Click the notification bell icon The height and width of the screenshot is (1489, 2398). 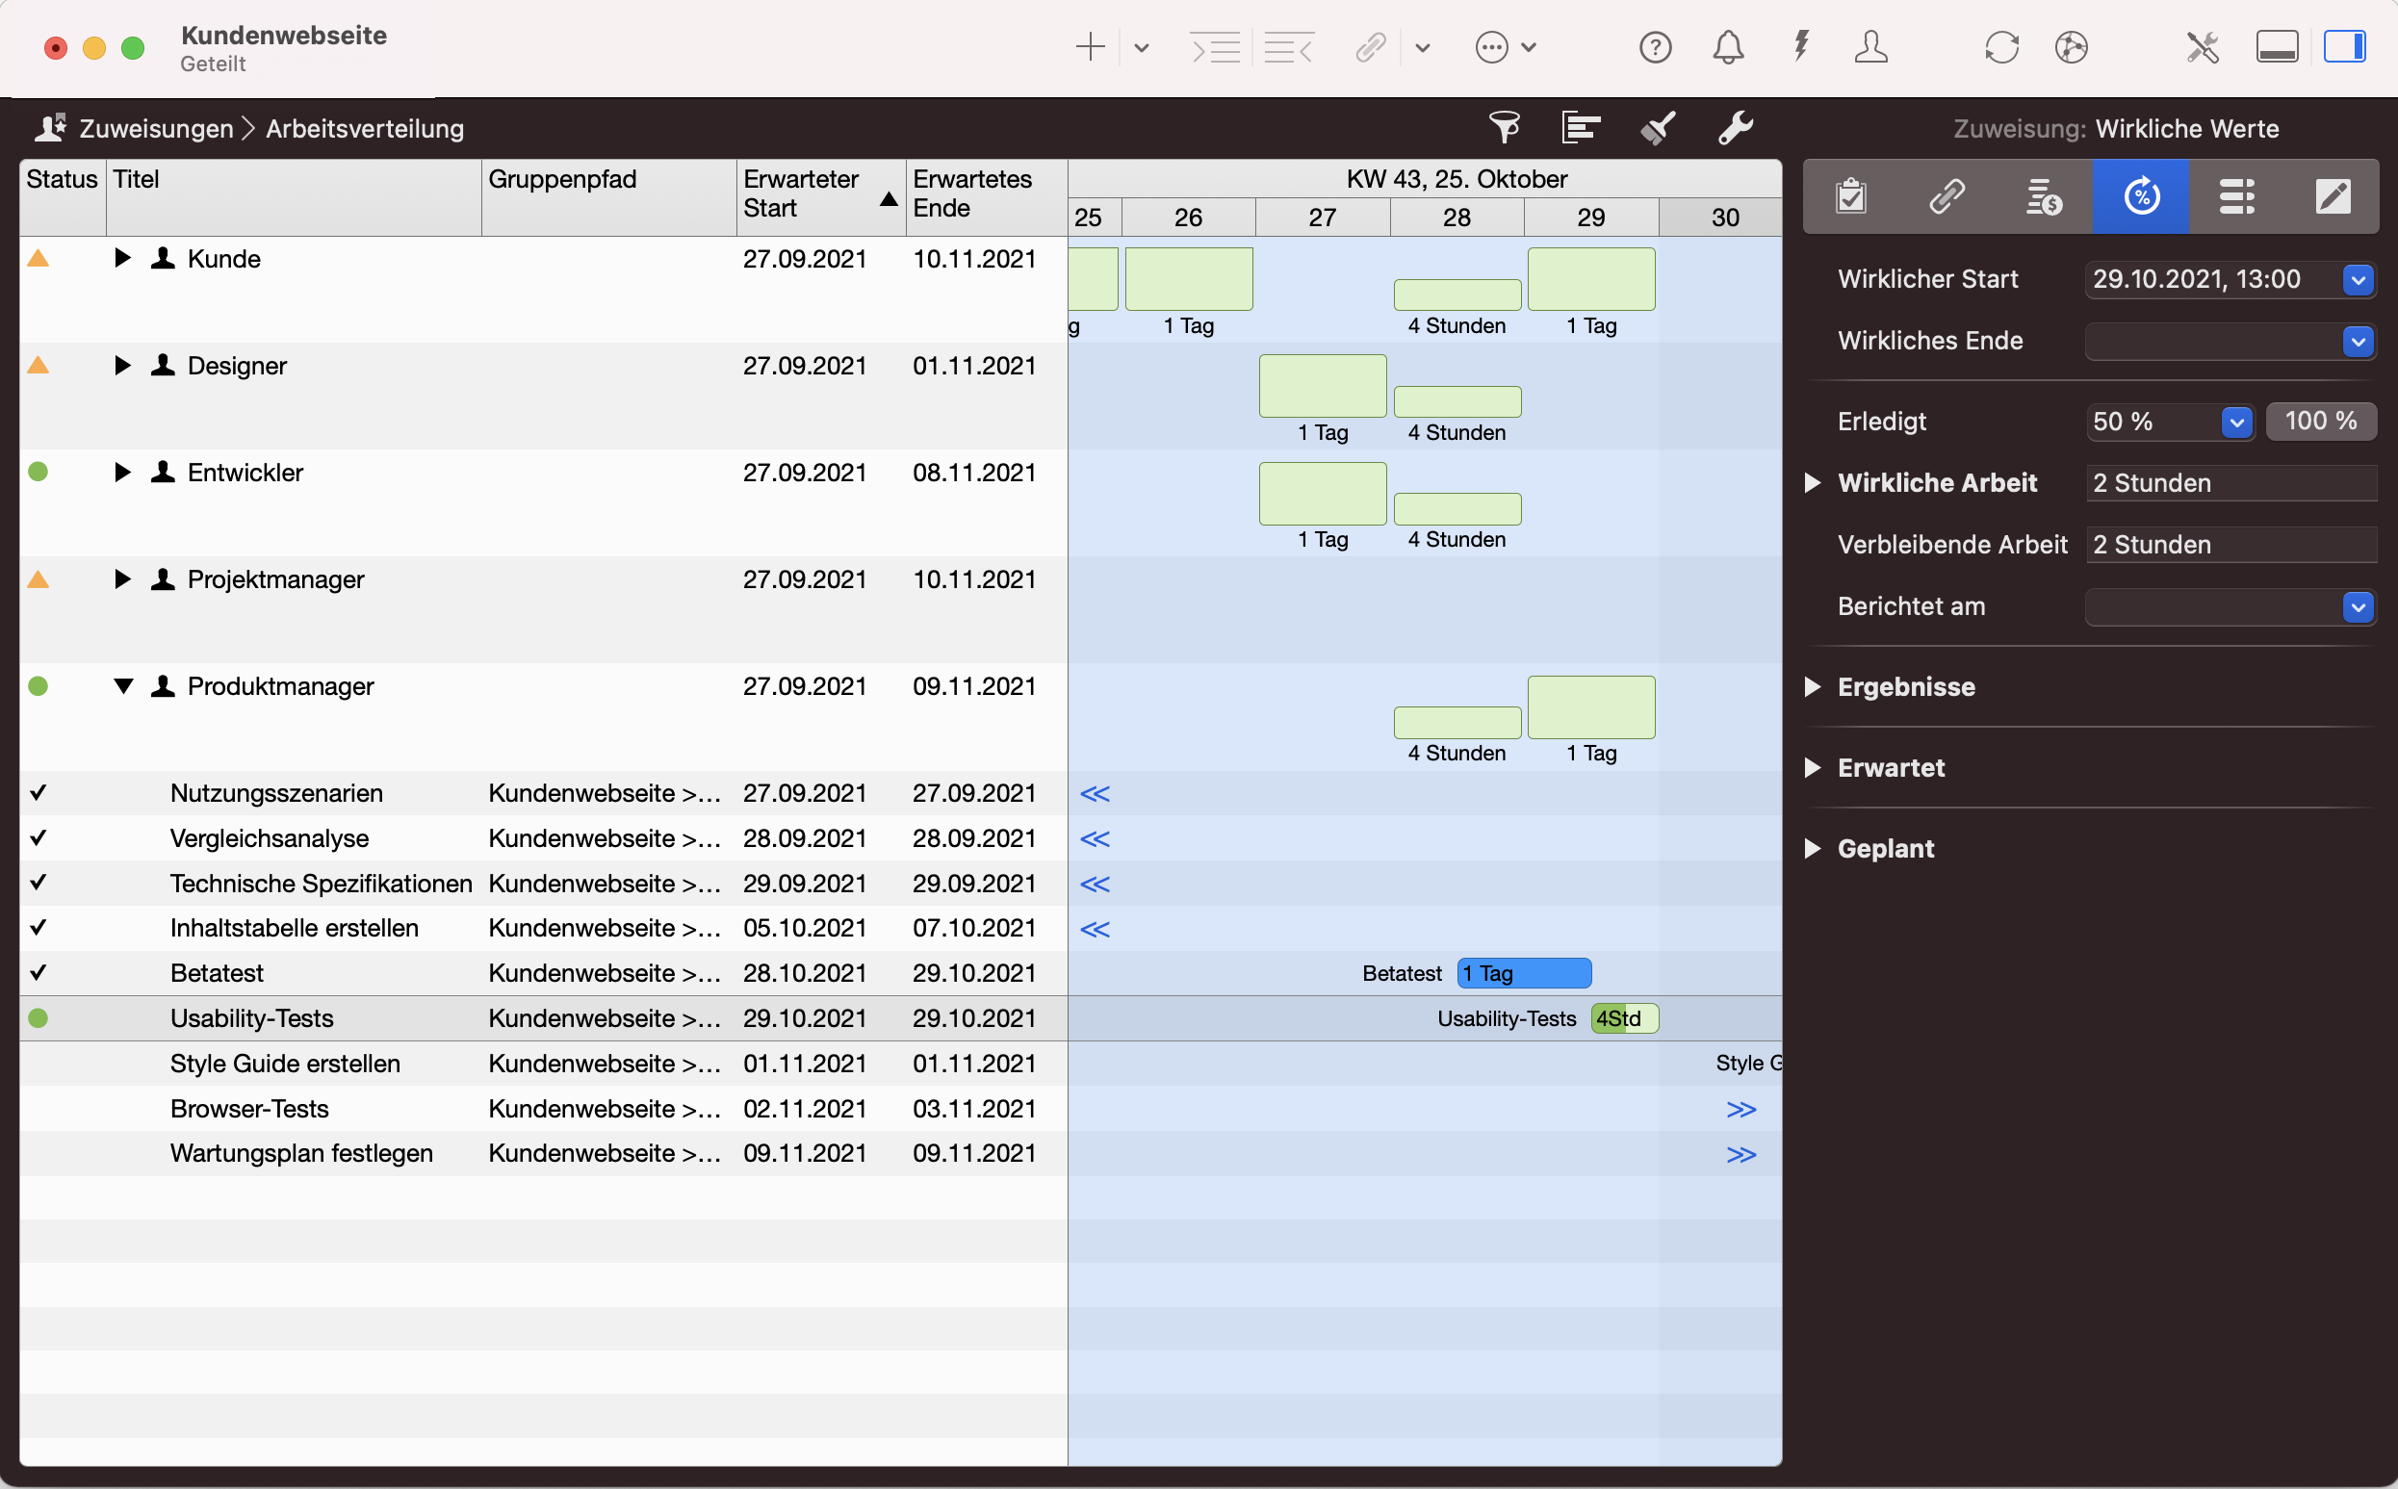click(x=1727, y=47)
